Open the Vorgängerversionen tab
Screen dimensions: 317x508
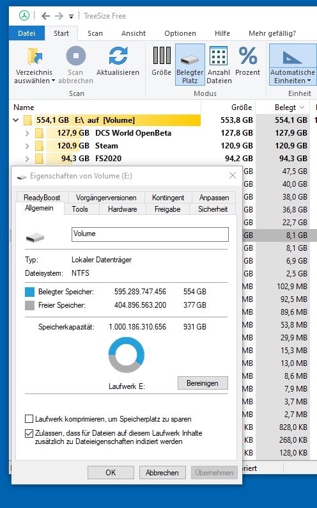(106, 197)
